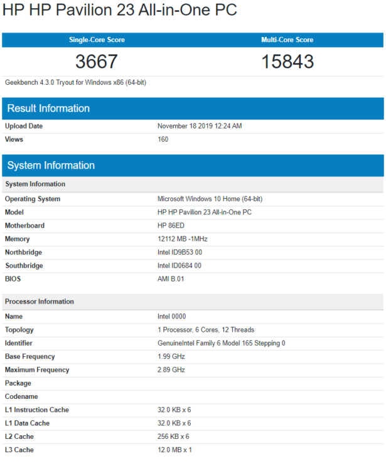The image size is (386, 464).
Task: Click the views count 160
Action: coord(163,139)
